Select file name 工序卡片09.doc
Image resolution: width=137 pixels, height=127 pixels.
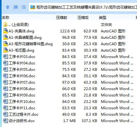click(22, 95)
